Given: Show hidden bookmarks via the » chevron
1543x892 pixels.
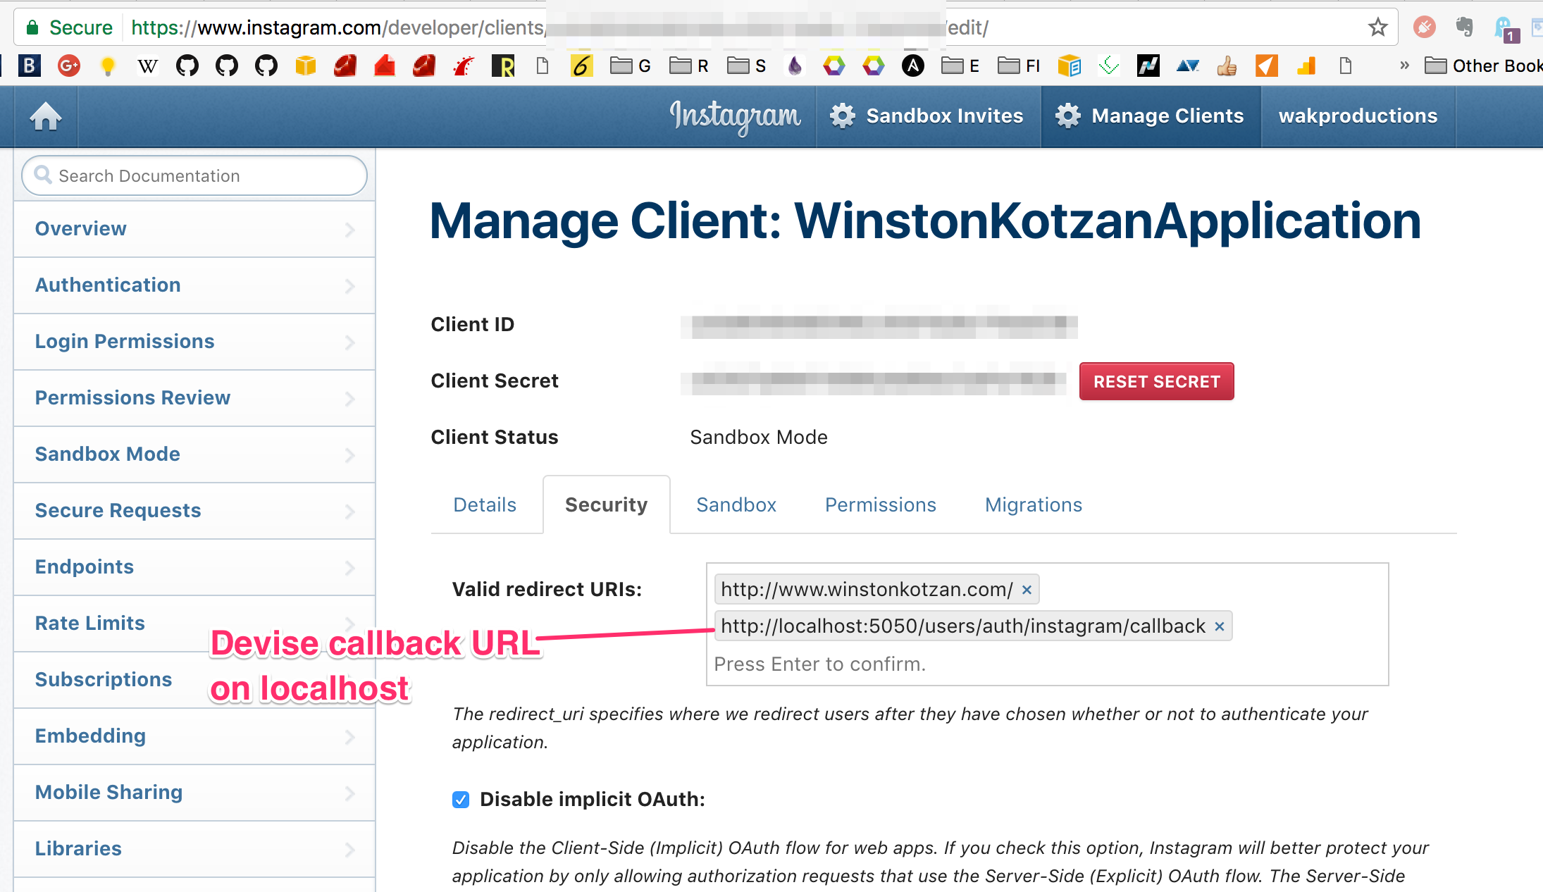Looking at the screenshot, I should click(x=1404, y=66).
